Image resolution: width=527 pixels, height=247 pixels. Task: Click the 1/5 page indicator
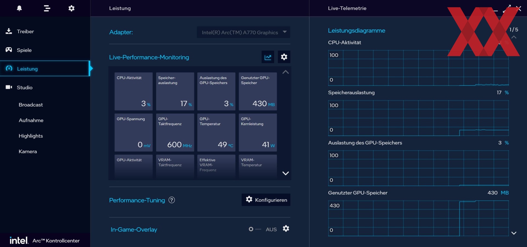514,30
